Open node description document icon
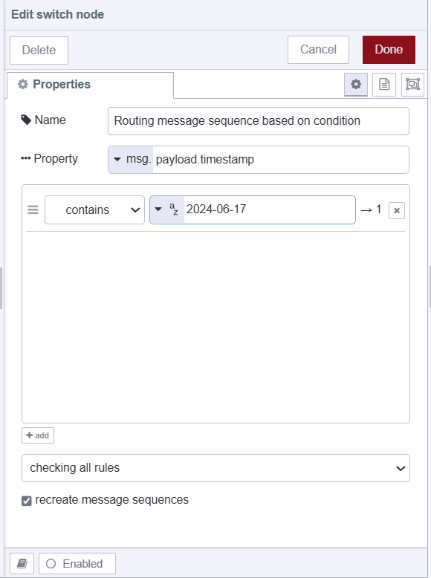Screen dimensions: 431x578 (x=384, y=85)
